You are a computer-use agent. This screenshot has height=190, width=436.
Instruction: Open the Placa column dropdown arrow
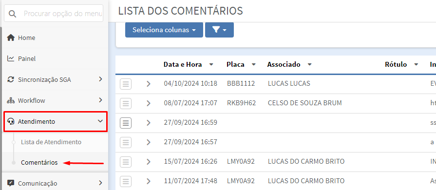[254, 64]
